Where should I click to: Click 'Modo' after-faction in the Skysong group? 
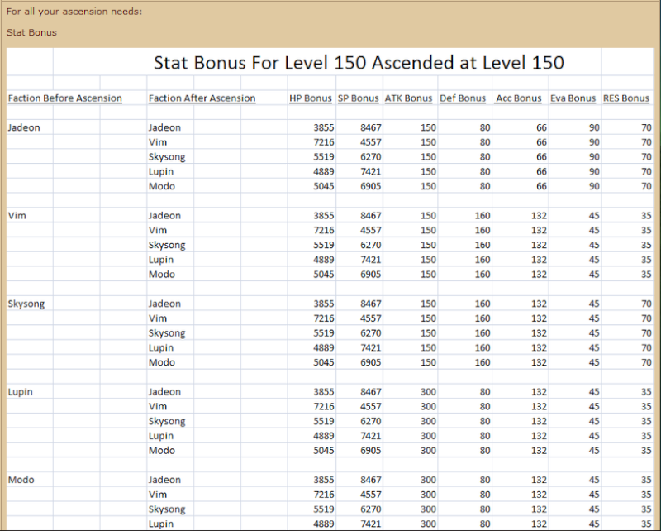tap(162, 362)
